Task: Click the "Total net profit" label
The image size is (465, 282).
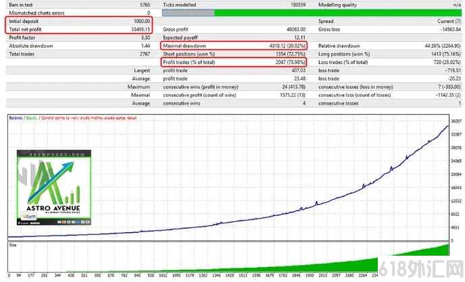Action: click(25, 29)
